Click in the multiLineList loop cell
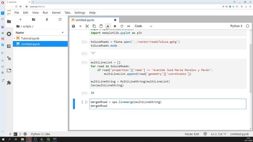Screen dimensions: 253x142 coord(168,74)
